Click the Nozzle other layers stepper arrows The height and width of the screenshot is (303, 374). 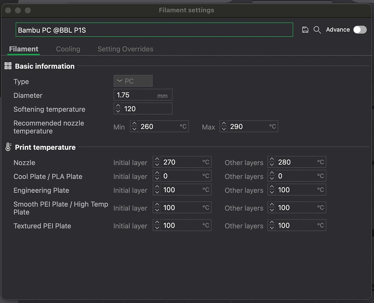point(272,162)
